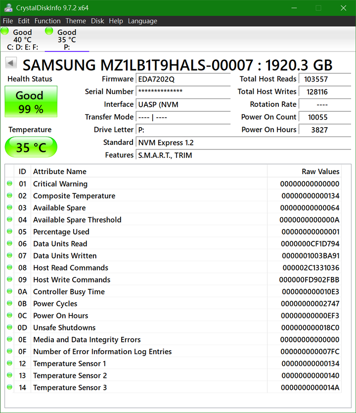Open the Disk menu
The width and height of the screenshot is (356, 413).
tap(97, 21)
